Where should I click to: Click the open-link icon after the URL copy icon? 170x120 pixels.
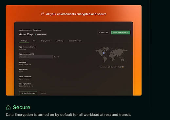[58, 57]
